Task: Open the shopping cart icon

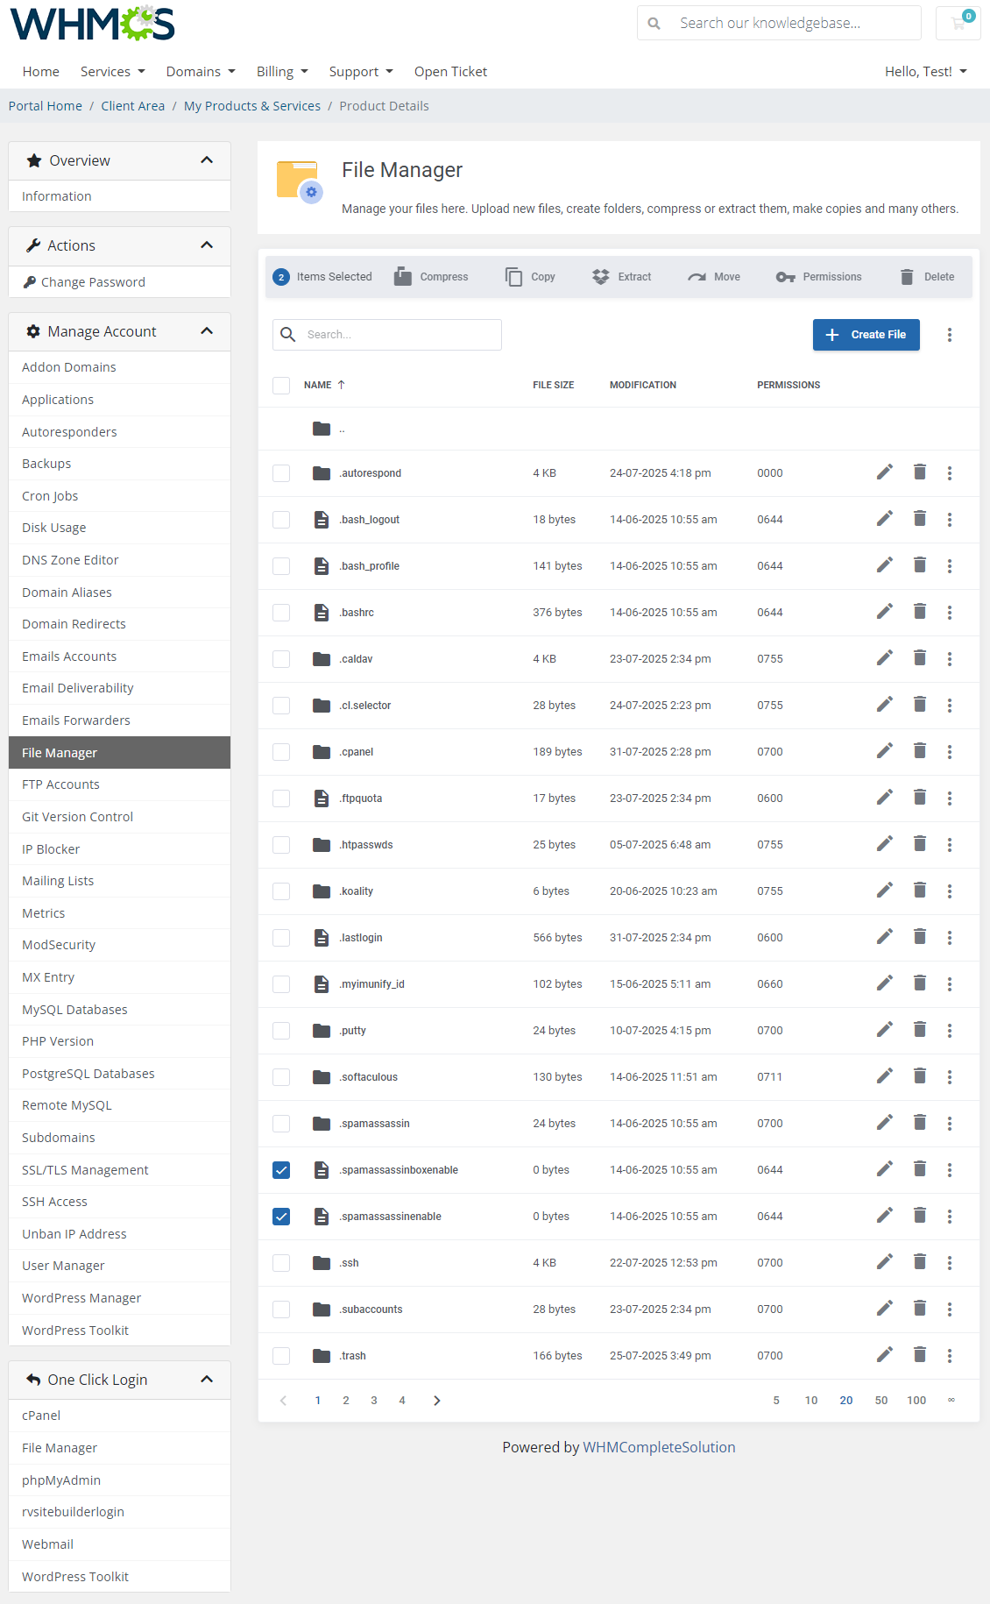Action: [x=958, y=24]
